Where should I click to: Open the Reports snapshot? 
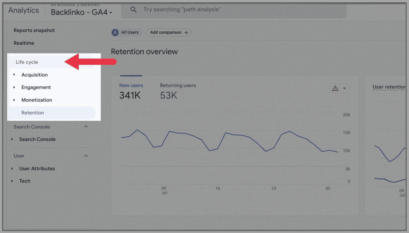[34, 30]
